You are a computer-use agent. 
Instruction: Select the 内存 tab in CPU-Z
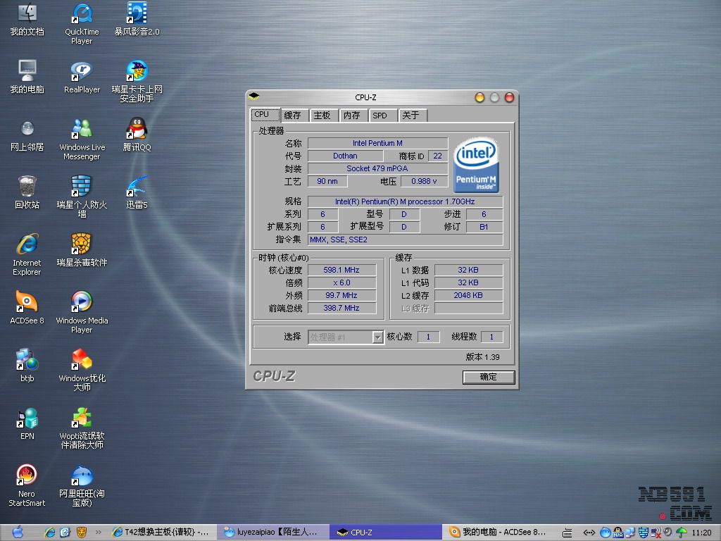351,116
